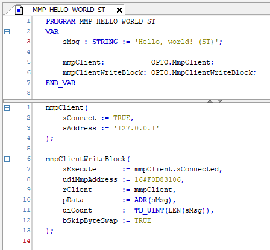Image resolution: width=270 pixels, height=250 pixels.
Task: Click the xConnect parameter
Action: (80, 118)
